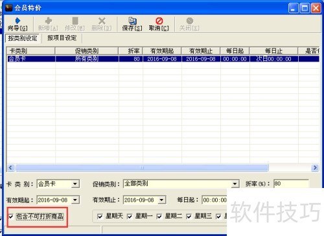Uncheck the 星期一 checkbox

pyautogui.click(x=130, y=217)
